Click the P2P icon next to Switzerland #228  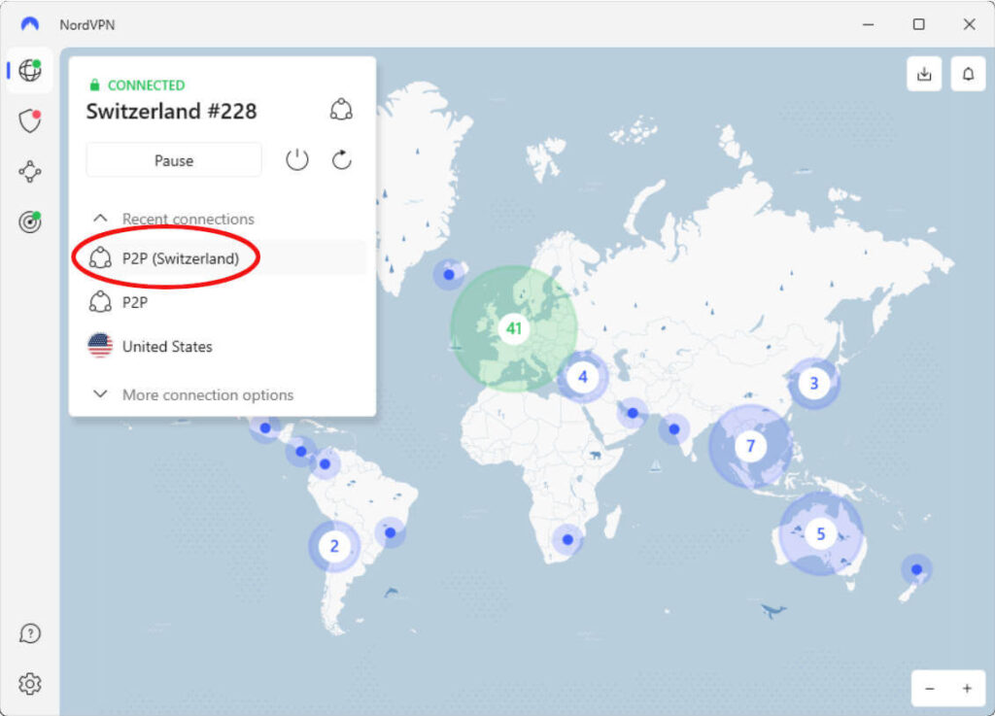pyautogui.click(x=341, y=110)
